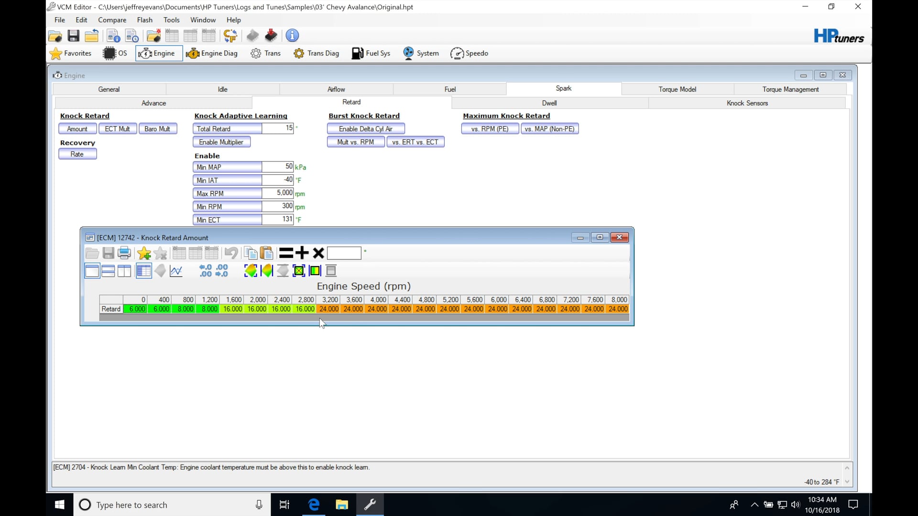Open the vs. MAP (Non-PE) table
This screenshot has height=516, width=918.
549,129
